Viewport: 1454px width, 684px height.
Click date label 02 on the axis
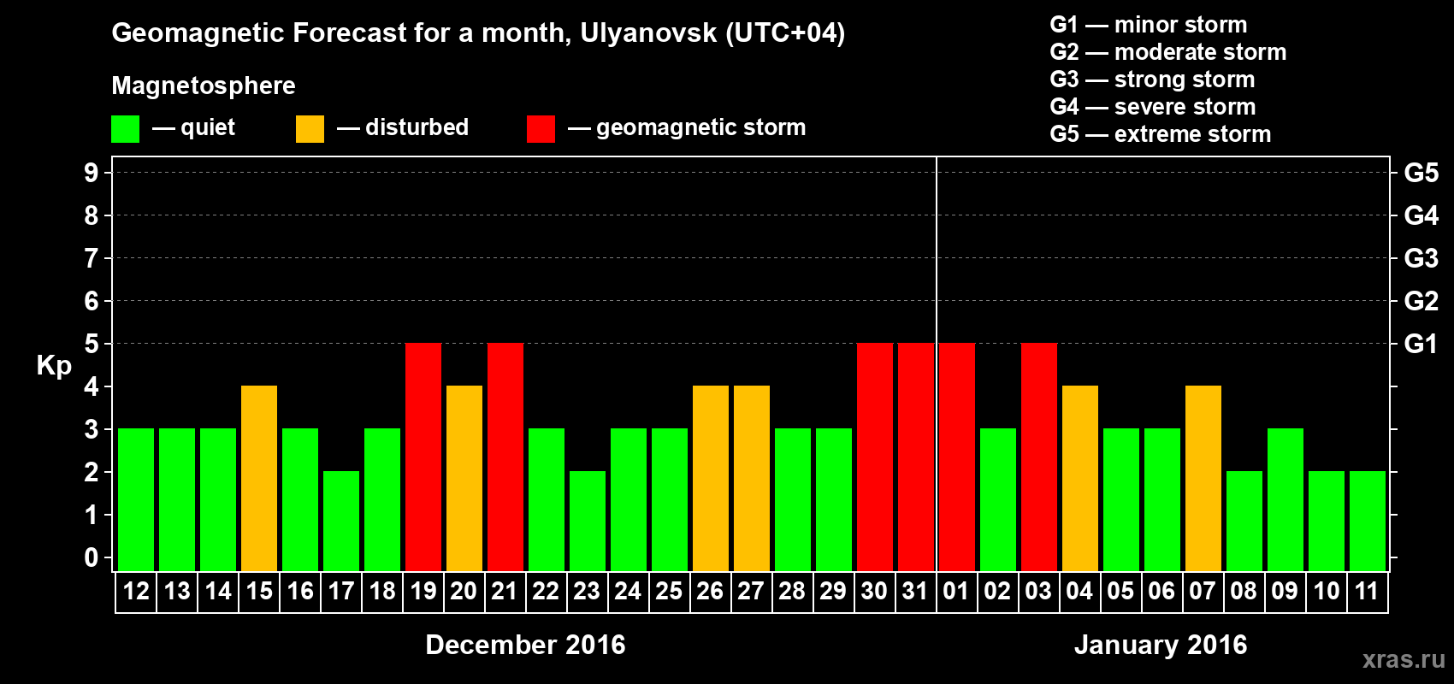click(998, 591)
